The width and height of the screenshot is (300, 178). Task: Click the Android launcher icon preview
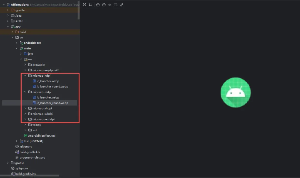(236, 92)
